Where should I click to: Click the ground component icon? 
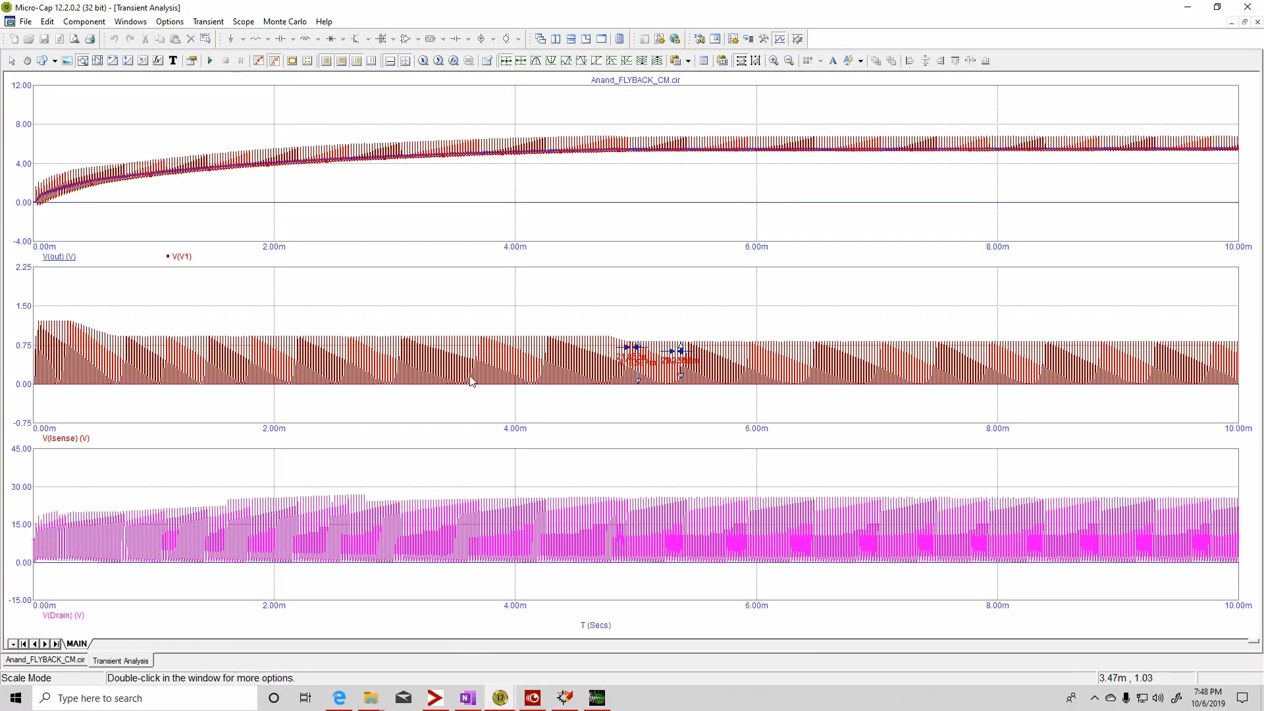tap(230, 39)
